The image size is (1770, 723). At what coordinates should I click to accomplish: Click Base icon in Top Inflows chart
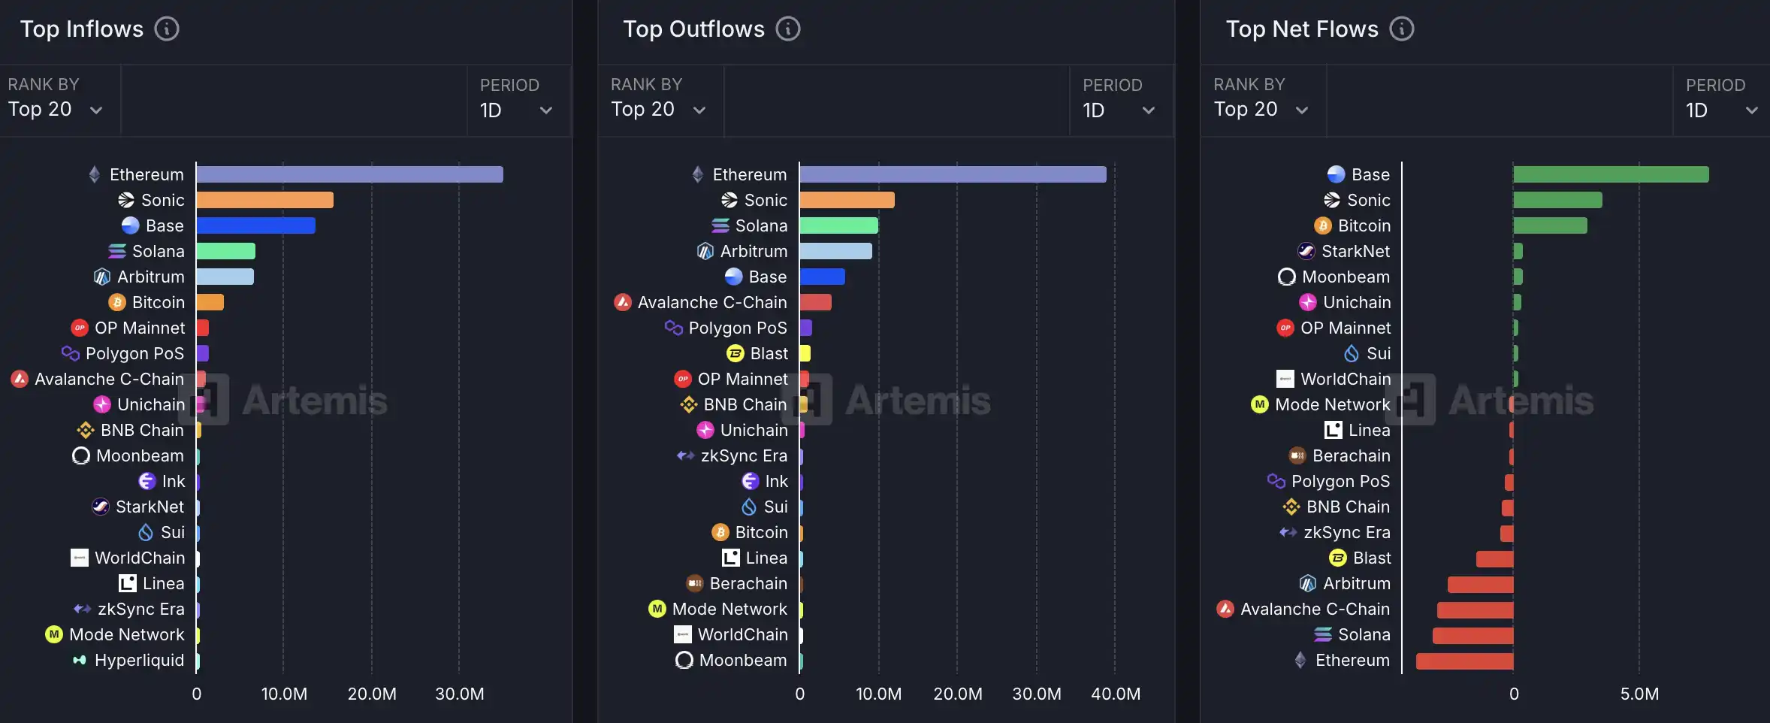[x=131, y=225]
